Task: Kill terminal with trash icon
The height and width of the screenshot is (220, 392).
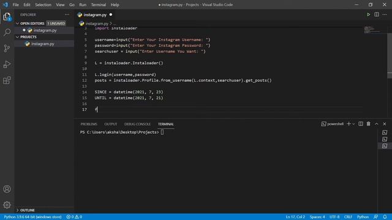Action: [369, 124]
